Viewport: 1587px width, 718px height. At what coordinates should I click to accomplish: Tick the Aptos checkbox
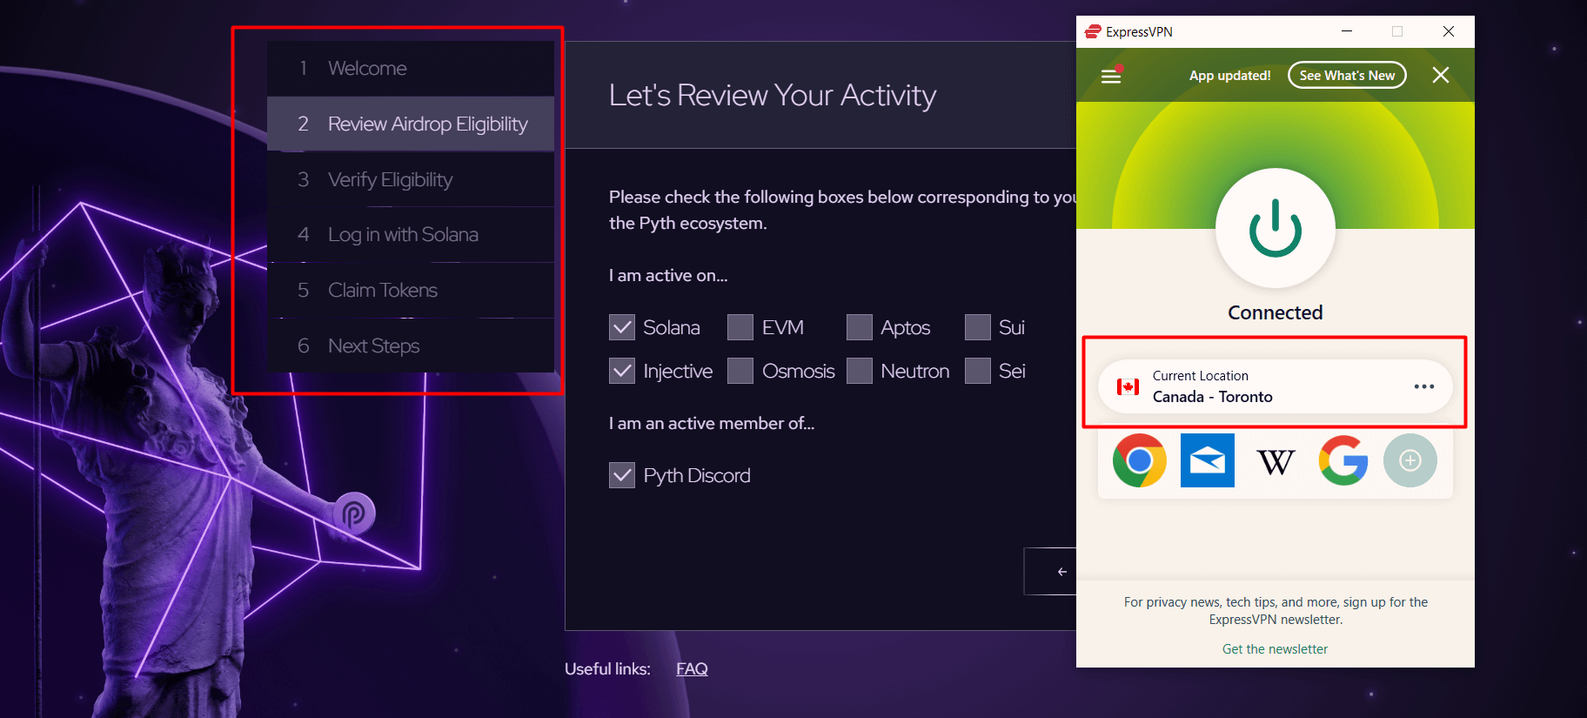tap(860, 328)
